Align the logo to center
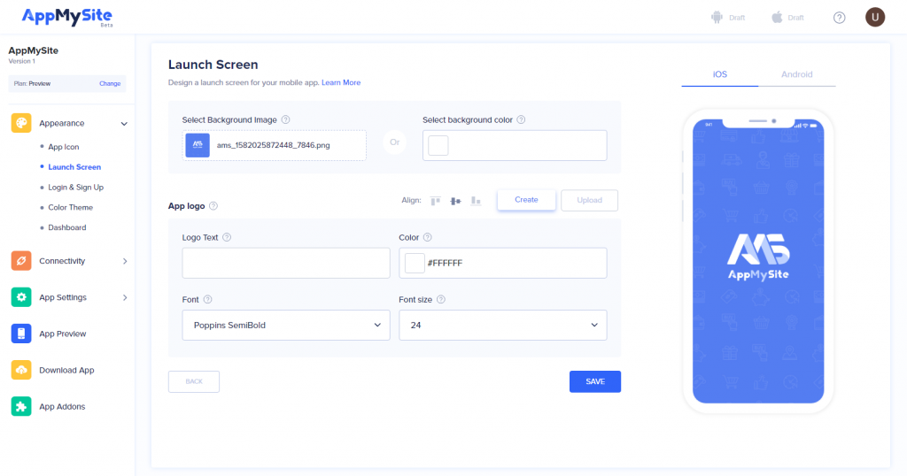Image resolution: width=907 pixels, height=476 pixels. 456,201
